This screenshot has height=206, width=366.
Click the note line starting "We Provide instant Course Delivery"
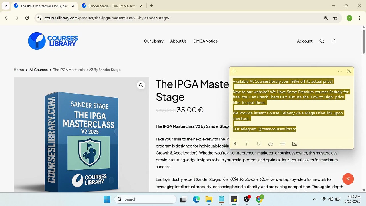tap(288, 116)
